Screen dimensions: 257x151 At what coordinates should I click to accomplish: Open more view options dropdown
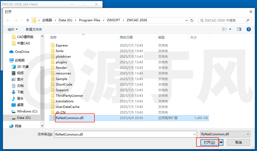[x=230, y=29]
